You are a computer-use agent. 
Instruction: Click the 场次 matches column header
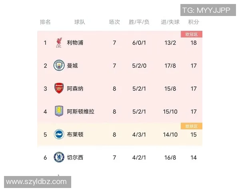tap(114, 22)
